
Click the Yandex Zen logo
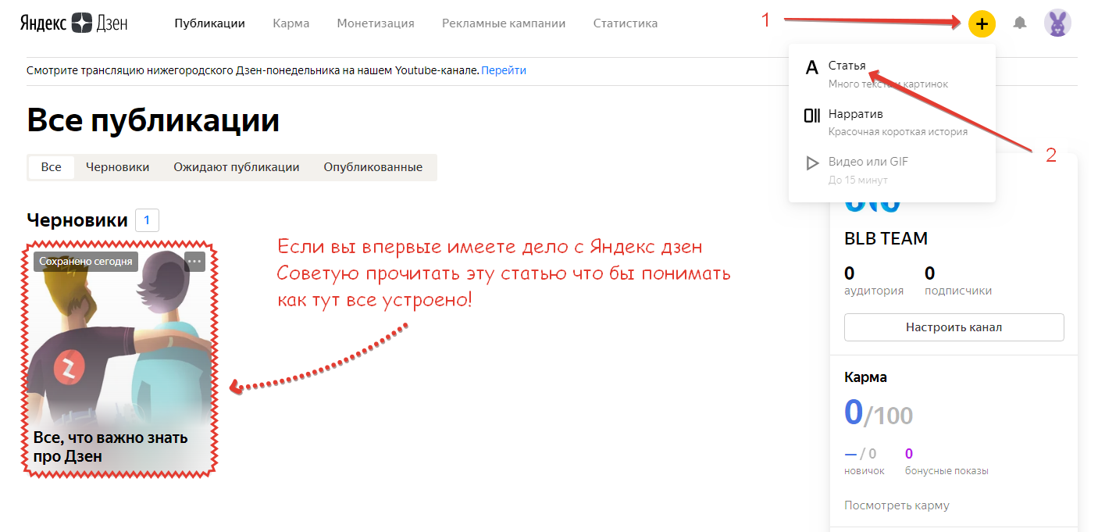(x=74, y=23)
